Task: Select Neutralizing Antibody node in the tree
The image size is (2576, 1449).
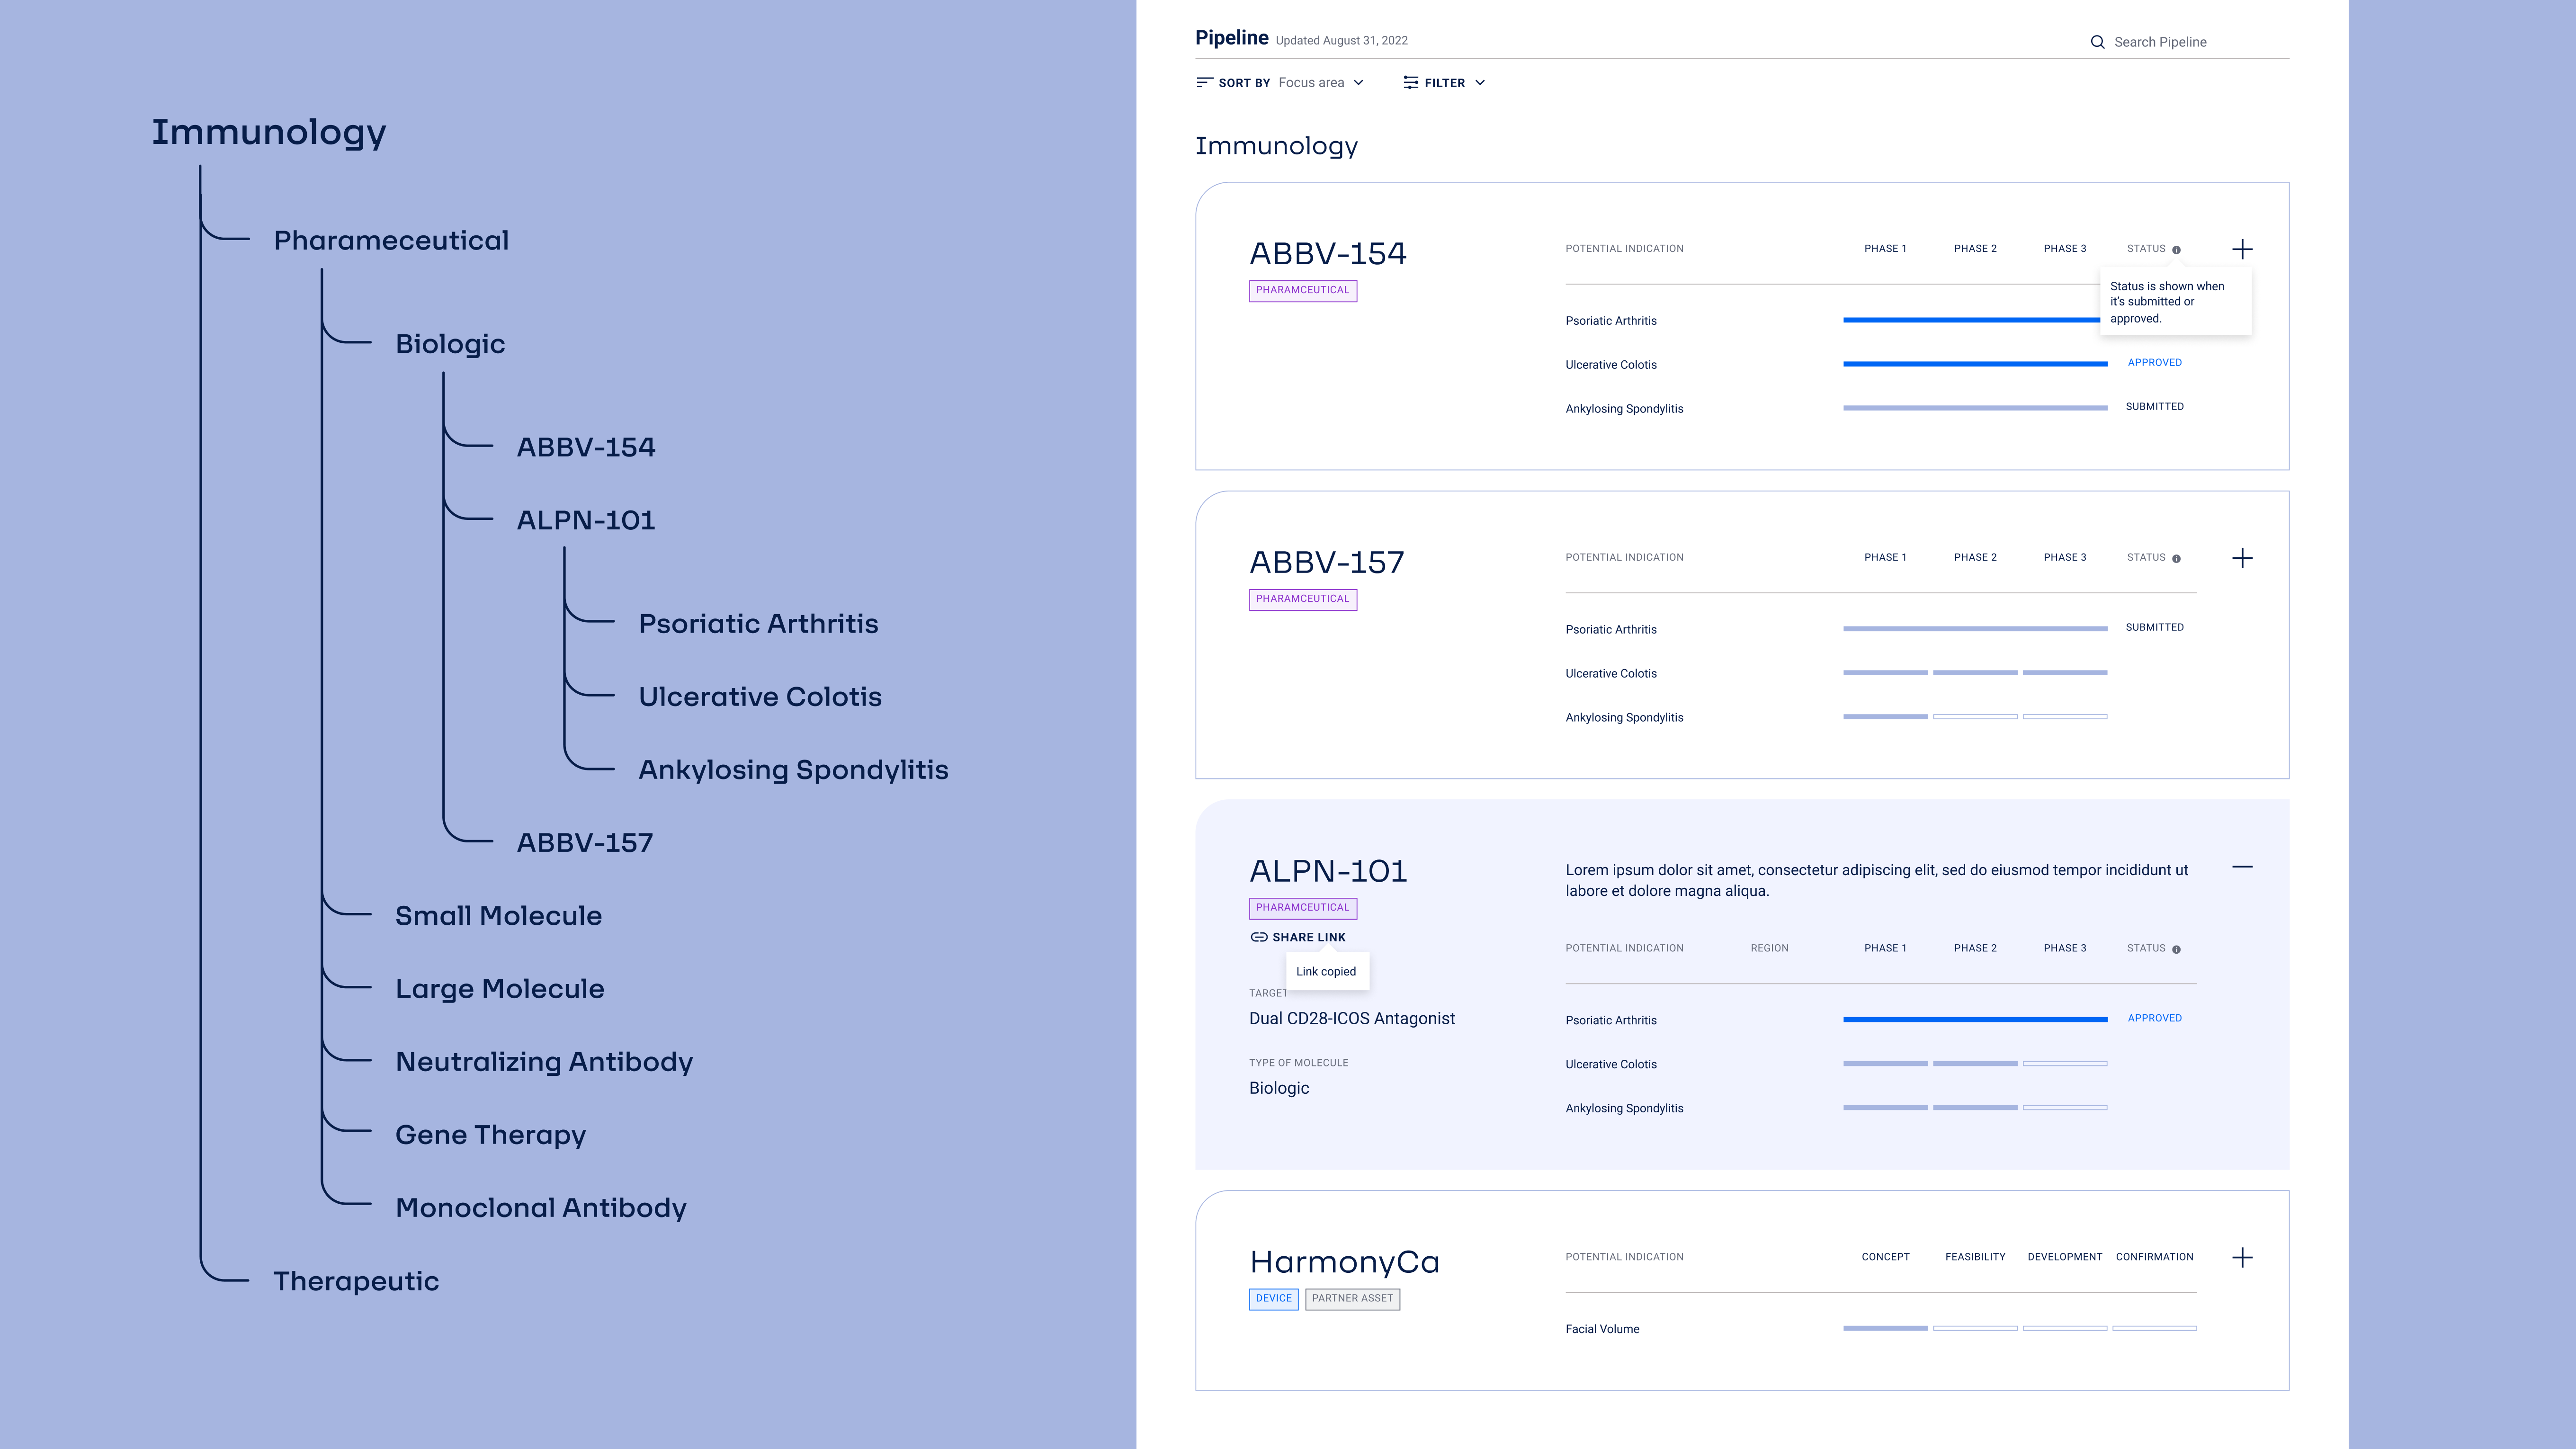Action: pyautogui.click(x=544, y=1062)
